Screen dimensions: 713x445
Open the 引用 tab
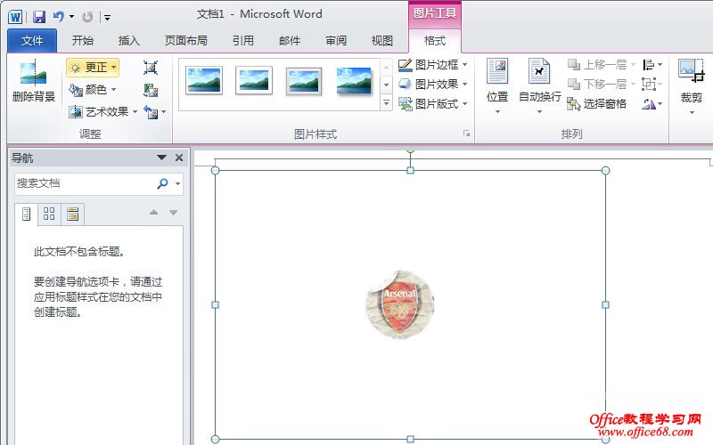(x=243, y=41)
